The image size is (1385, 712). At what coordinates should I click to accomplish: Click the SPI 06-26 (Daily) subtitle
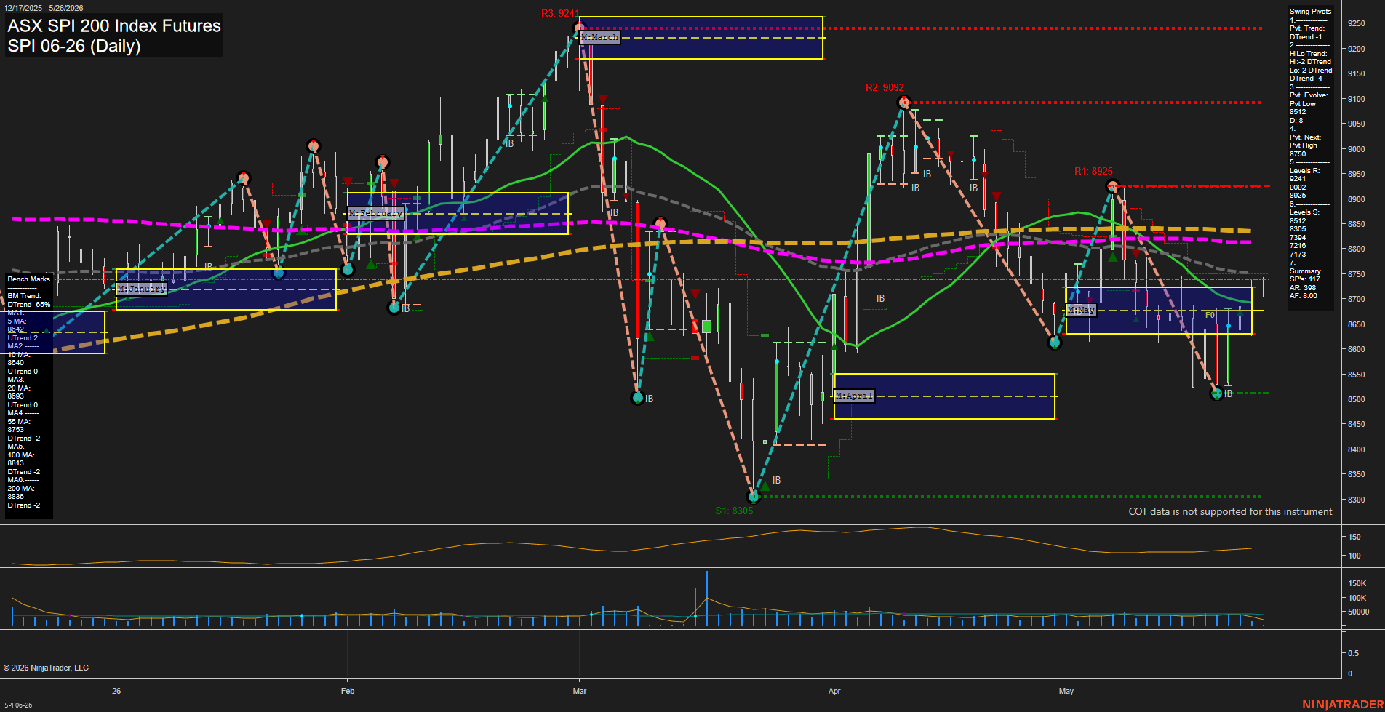coord(74,46)
